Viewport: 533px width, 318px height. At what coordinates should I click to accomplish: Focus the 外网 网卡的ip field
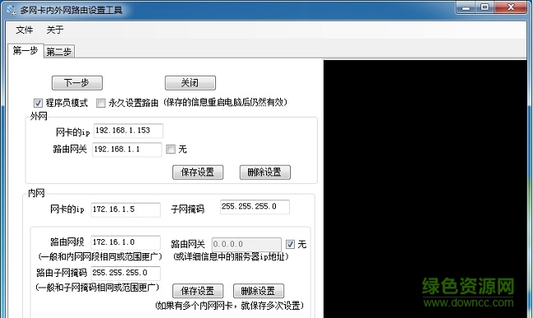(128, 131)
